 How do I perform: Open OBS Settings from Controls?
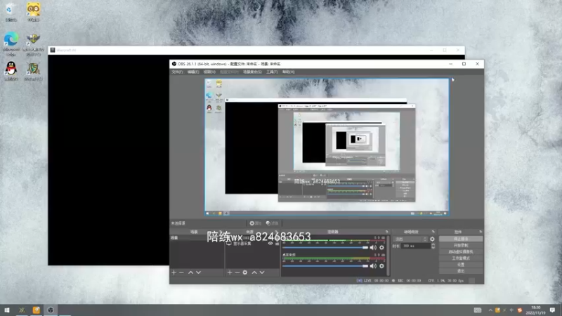click(461, 265)
